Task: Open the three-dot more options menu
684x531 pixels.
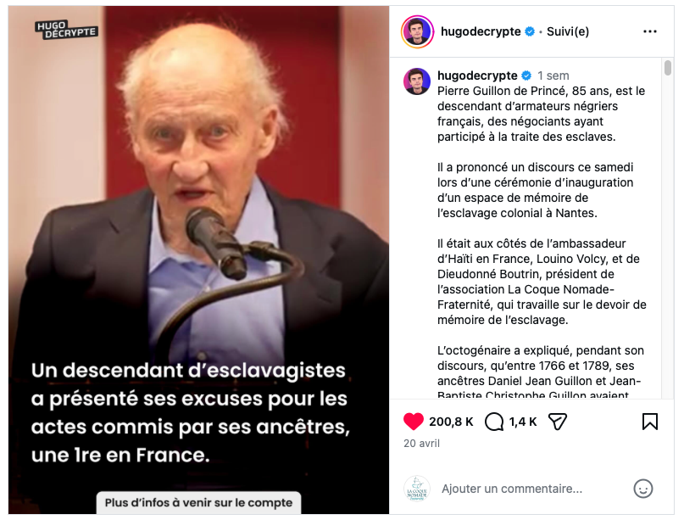Action: click(x=649, y=31)
